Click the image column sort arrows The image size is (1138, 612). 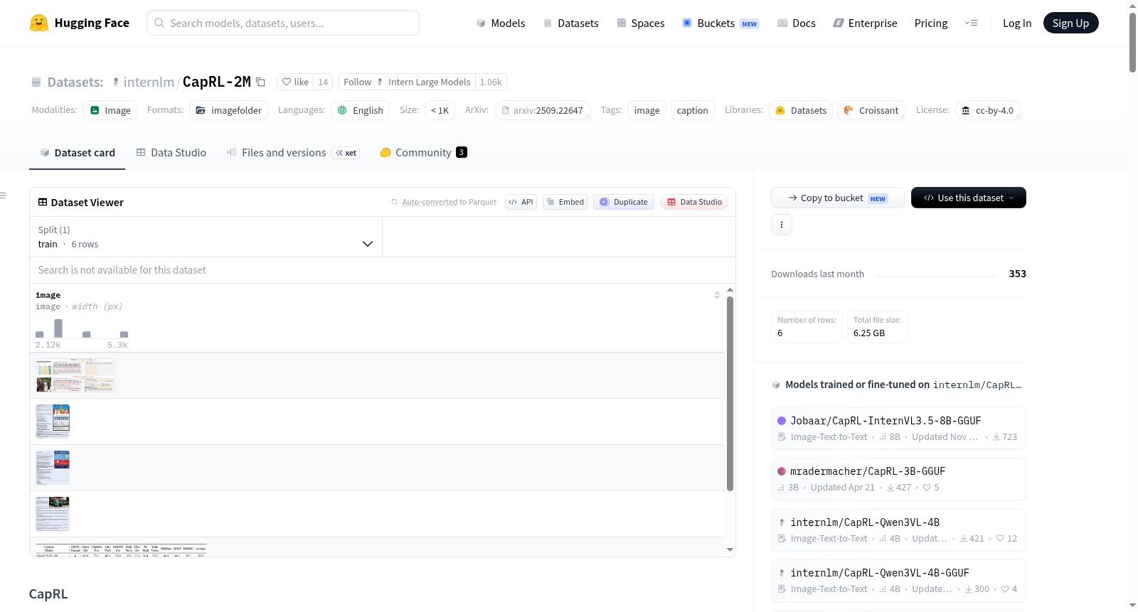717,295
